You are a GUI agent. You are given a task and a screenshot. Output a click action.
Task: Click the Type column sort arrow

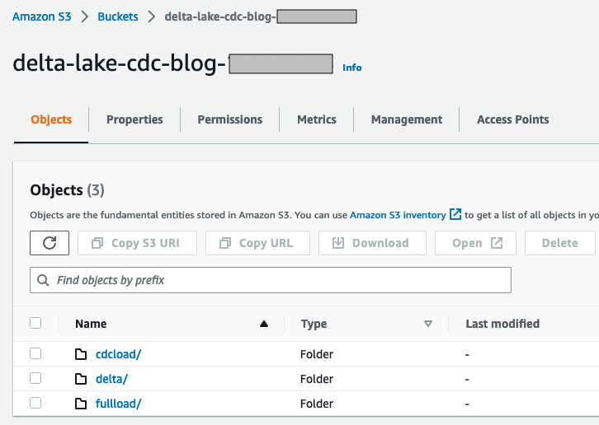coord(428,325)
